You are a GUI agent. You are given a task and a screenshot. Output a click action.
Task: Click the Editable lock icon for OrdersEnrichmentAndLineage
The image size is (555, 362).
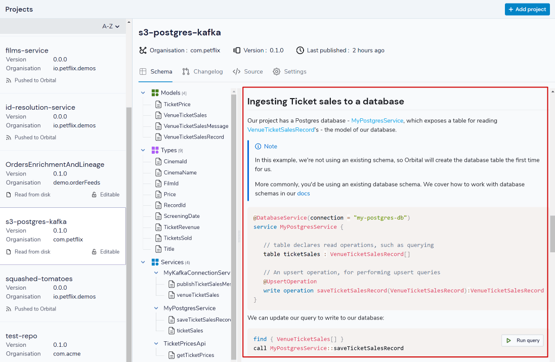(94, 195)
